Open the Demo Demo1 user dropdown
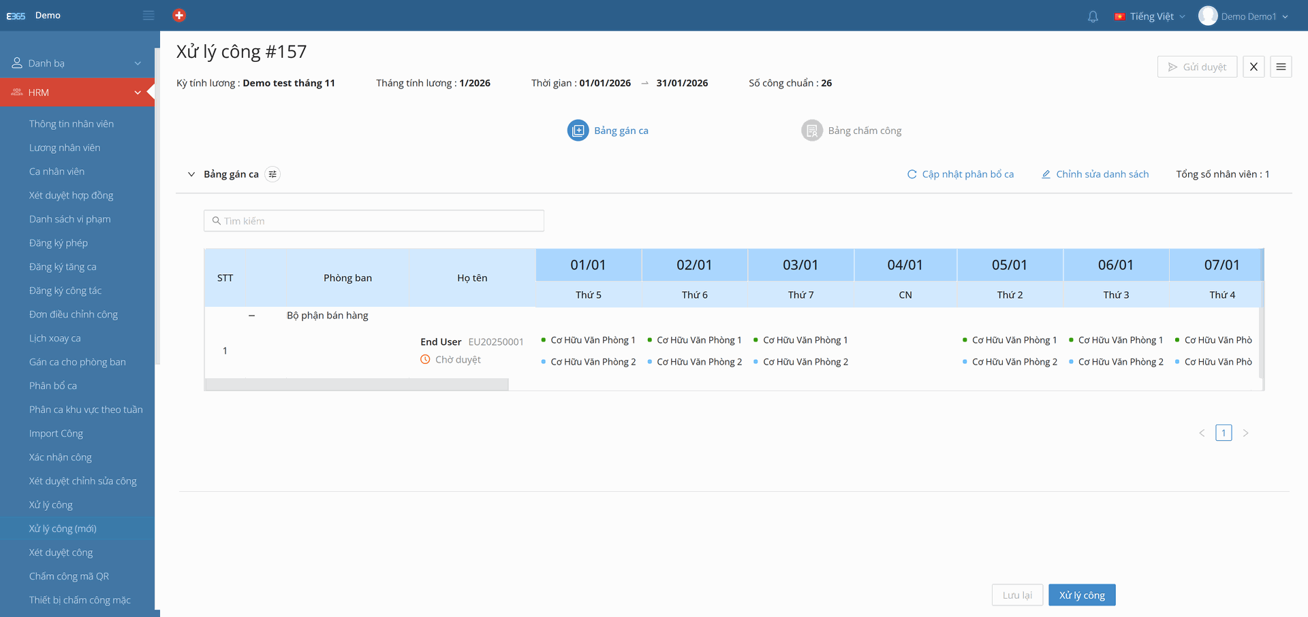1308x617 pixels. coord(1244,16)
